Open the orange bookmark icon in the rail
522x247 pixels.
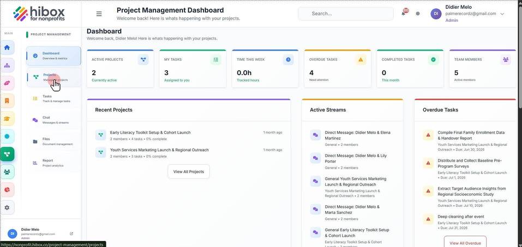[x=7, y=101]
